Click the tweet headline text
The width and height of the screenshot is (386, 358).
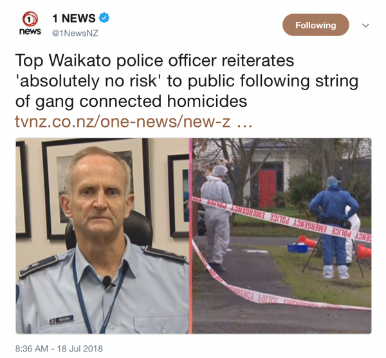187,80
